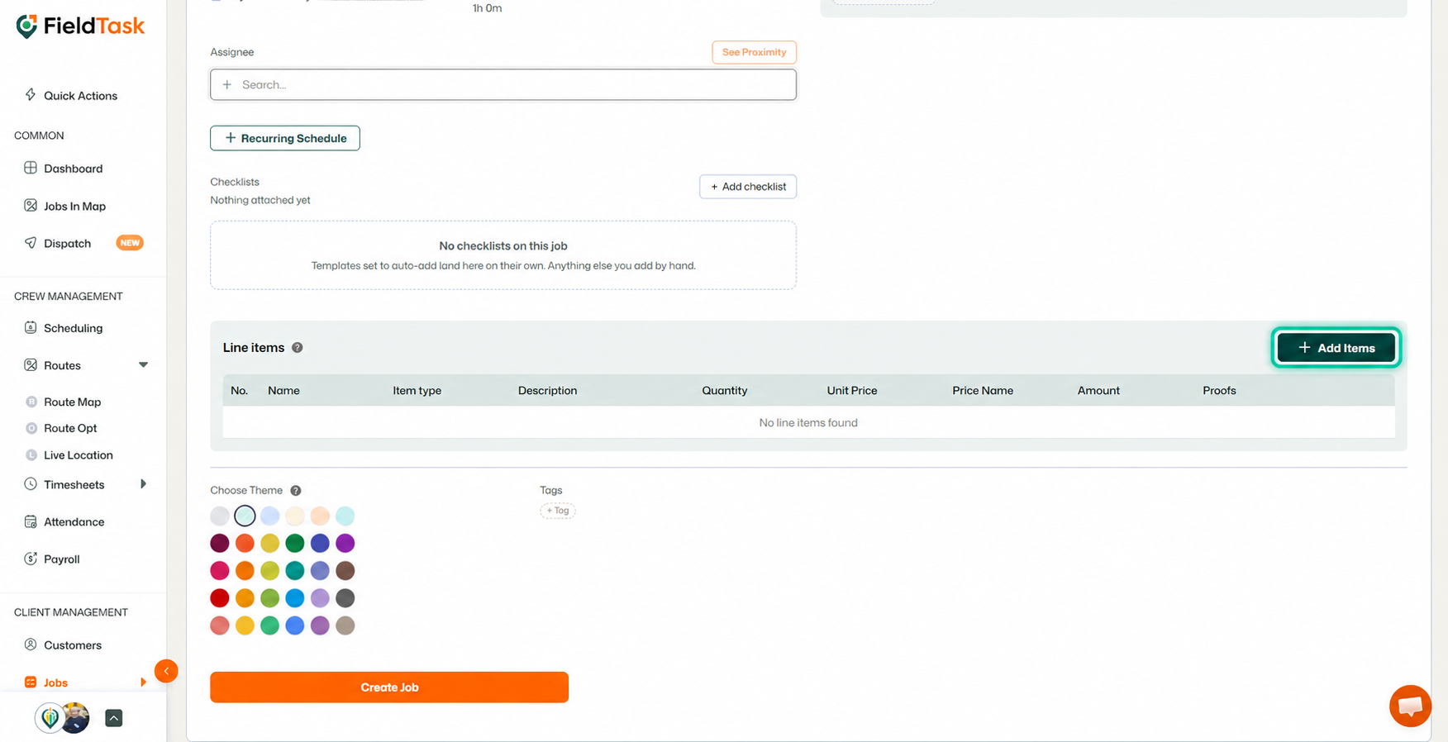Image resolution: width=1448 pixels, height=742 pixels.
Task: Expand the Timesheets submenu arrow
Action: coord(143,484)
